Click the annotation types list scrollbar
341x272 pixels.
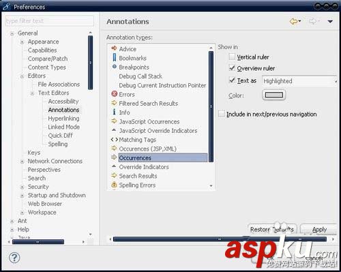(x=211, y=106)
